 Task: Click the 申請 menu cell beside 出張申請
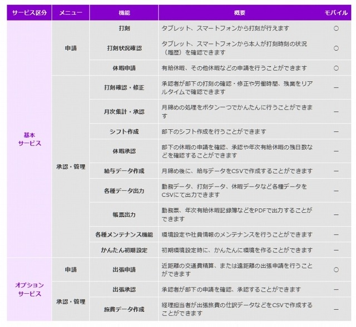71,270
